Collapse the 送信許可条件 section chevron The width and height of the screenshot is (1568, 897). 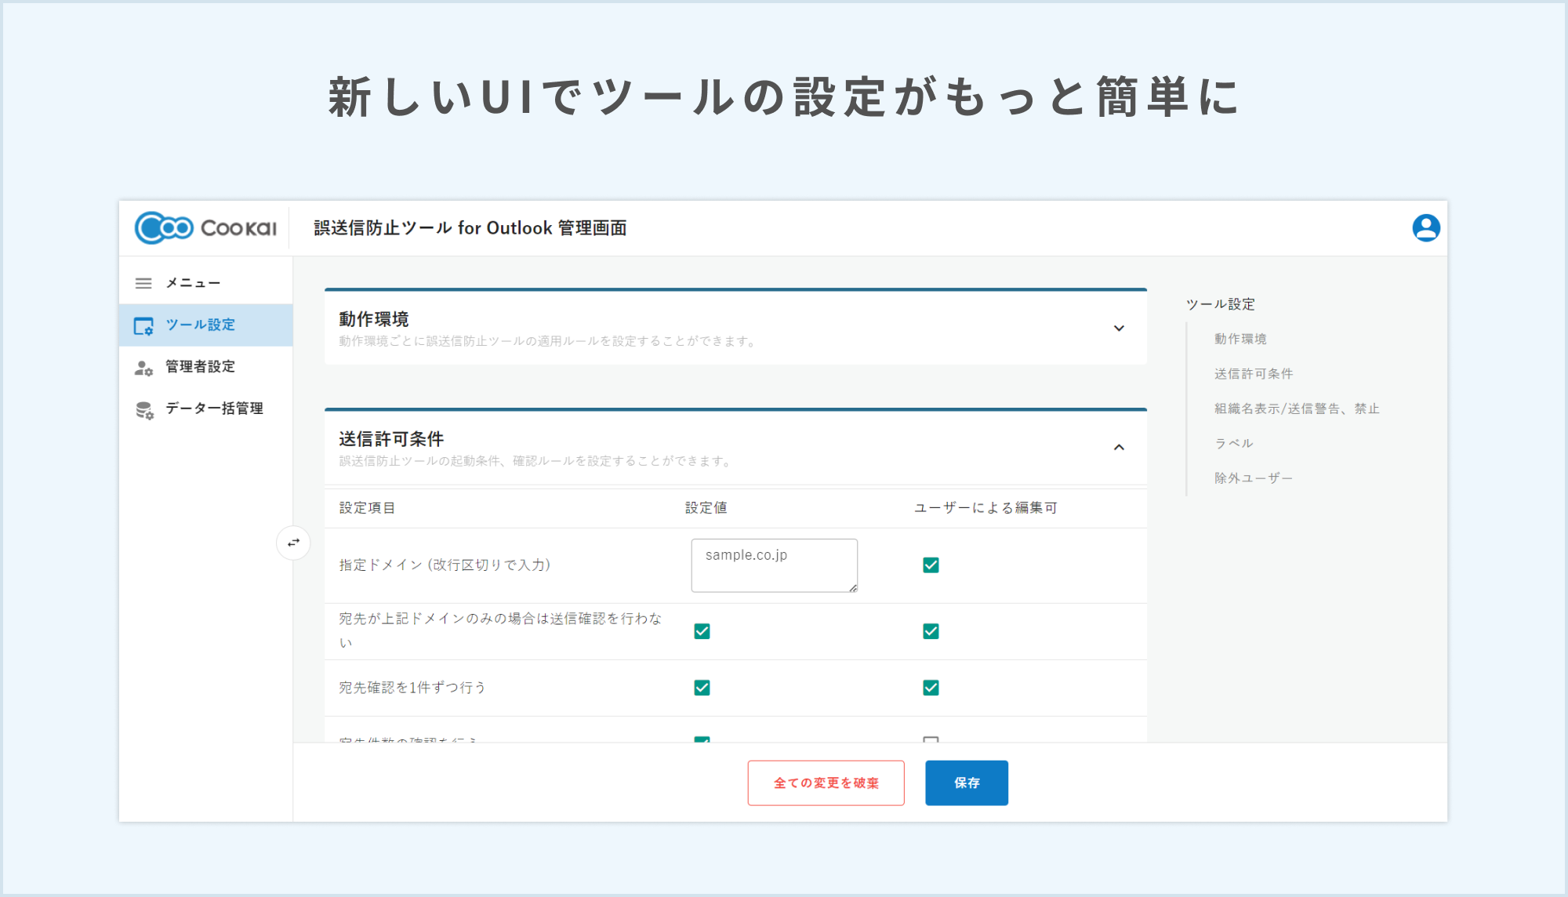point(1119,448)
